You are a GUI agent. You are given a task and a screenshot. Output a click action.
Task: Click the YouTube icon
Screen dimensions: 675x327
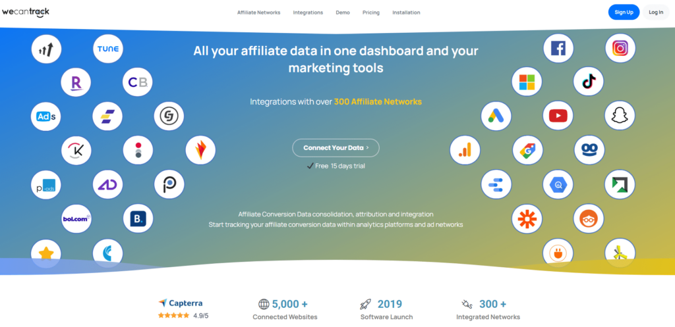tap(558, 116)
